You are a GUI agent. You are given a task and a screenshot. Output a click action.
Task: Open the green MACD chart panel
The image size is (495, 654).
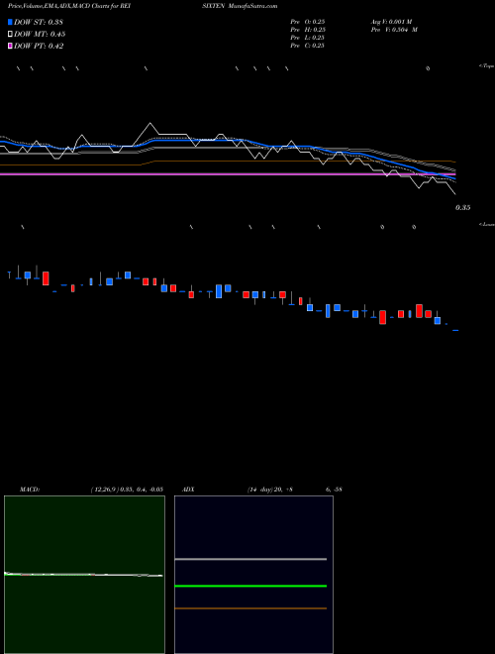point(84,575)
